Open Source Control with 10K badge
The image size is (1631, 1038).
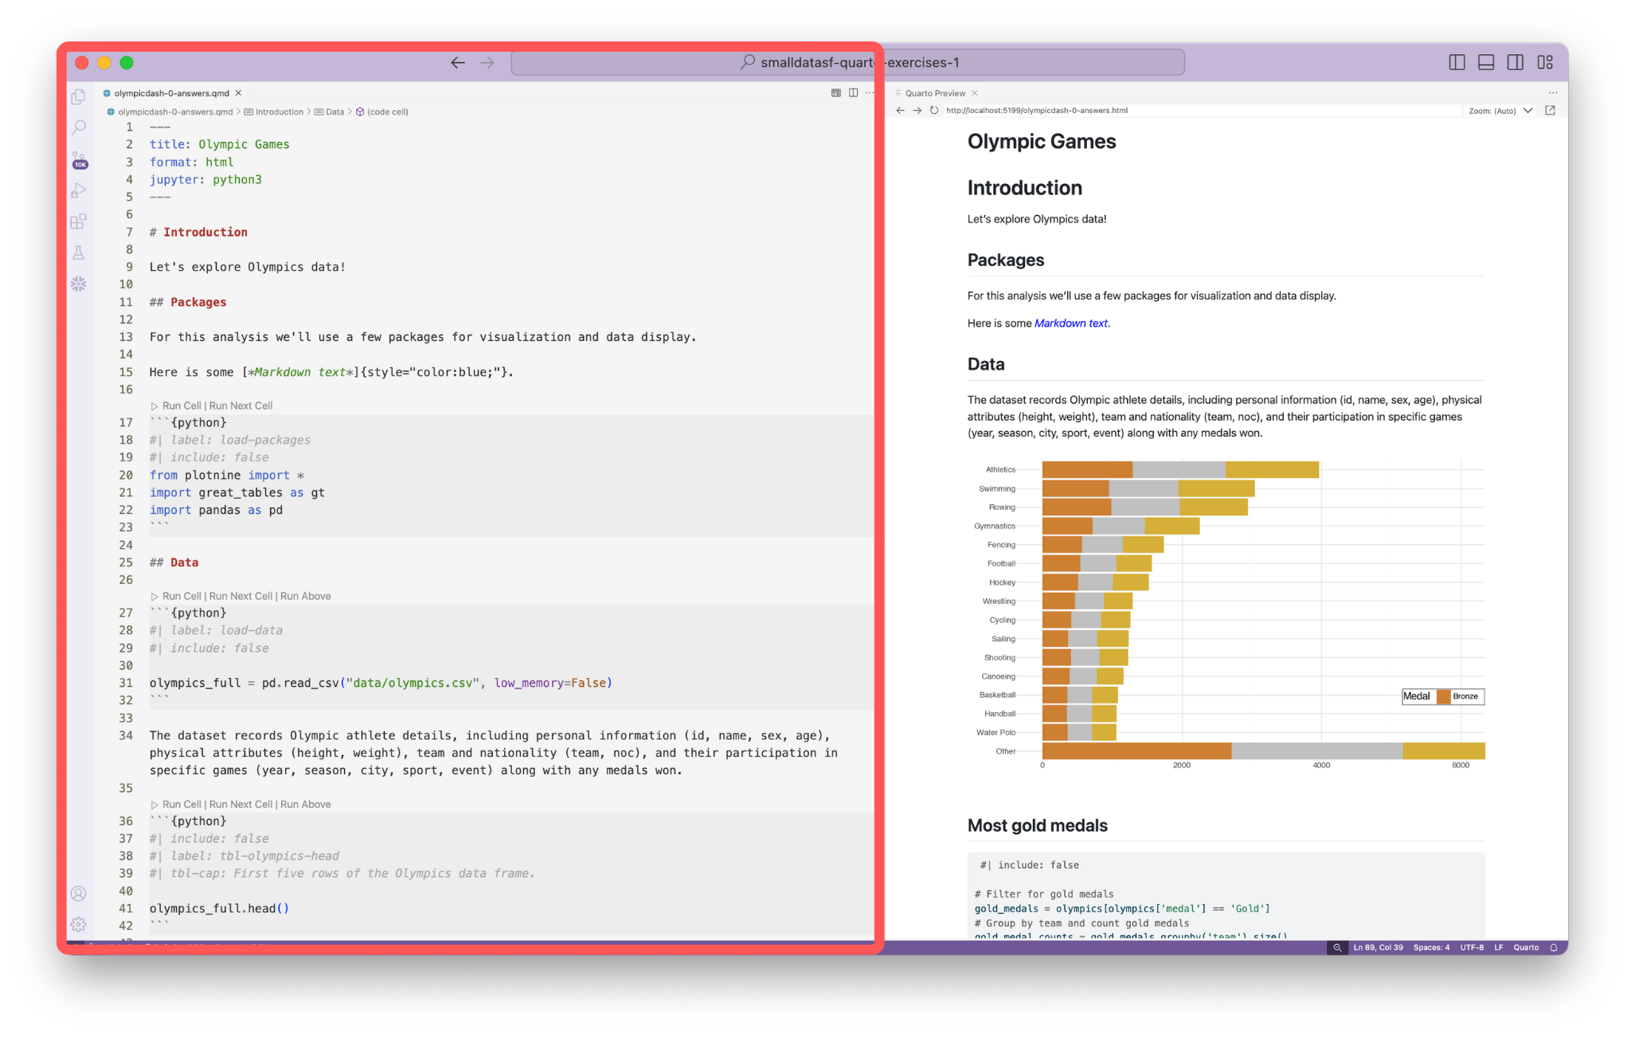(79, 159)
